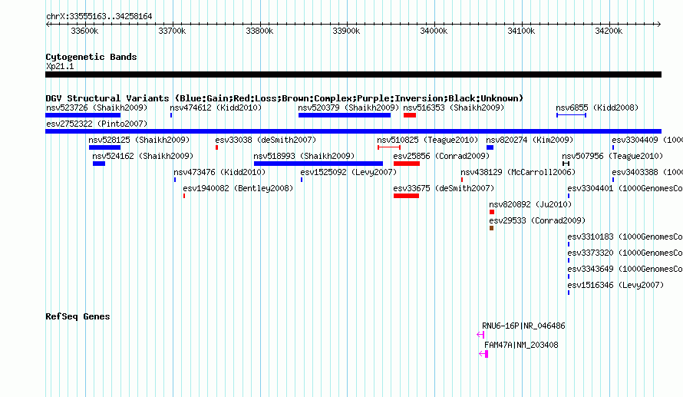Click the 34100k ruler position label
683x397 pixels.
[x=521, y=31]
